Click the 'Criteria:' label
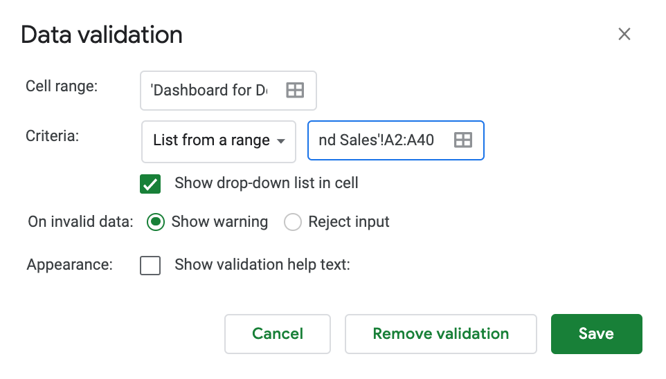Image resolution: width=666 pixels, height=379 pixels. pyautogui.click(x=53, y=136)
